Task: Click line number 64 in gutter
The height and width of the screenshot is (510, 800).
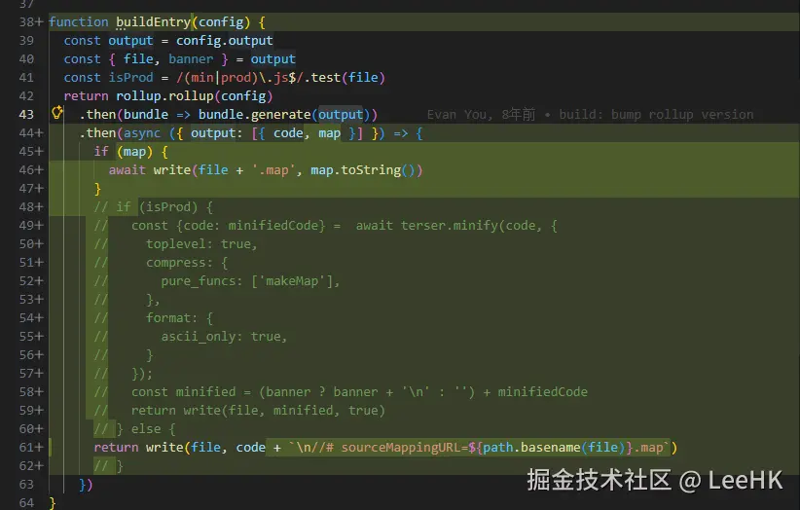Action: pos(26,503)
